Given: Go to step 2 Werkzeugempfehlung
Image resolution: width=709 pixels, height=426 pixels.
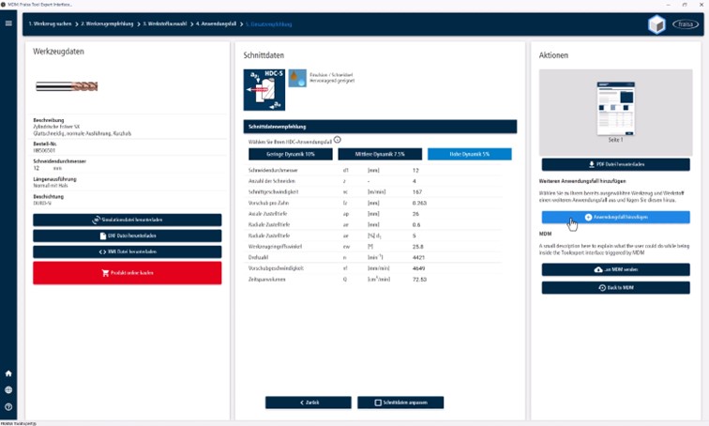Looking at the screenshot, I should (107, 24).
